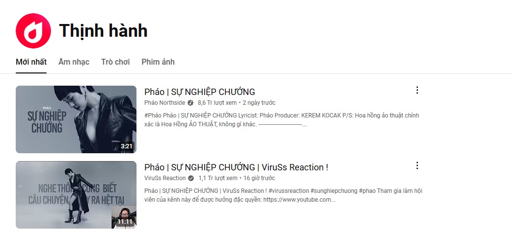Click the reaction video description with hashtags
This screenshot has height=234, width=512.
point(283,195)
